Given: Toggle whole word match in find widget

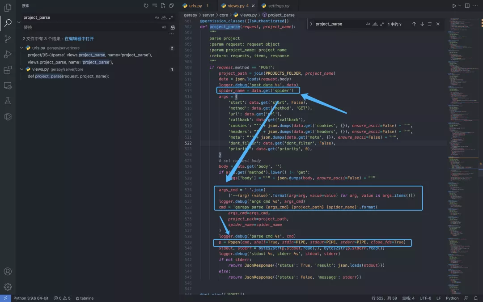Looking at the screenshot, I should (375, 24).
